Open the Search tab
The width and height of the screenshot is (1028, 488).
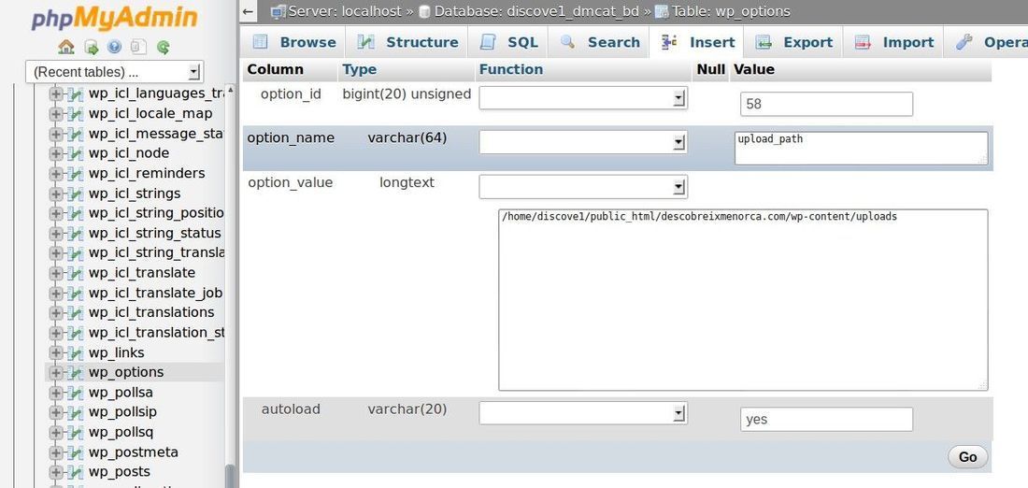[x=599, y=42]
